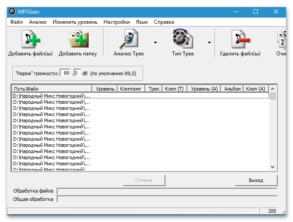The width and height of the screenshot is (293, 222).
Task: Sort by the Клип (А) column header
Action: [x=256, y=89]
